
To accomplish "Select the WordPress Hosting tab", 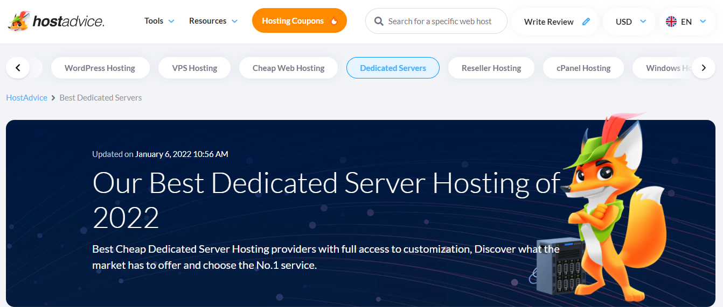I will [100, 68].
